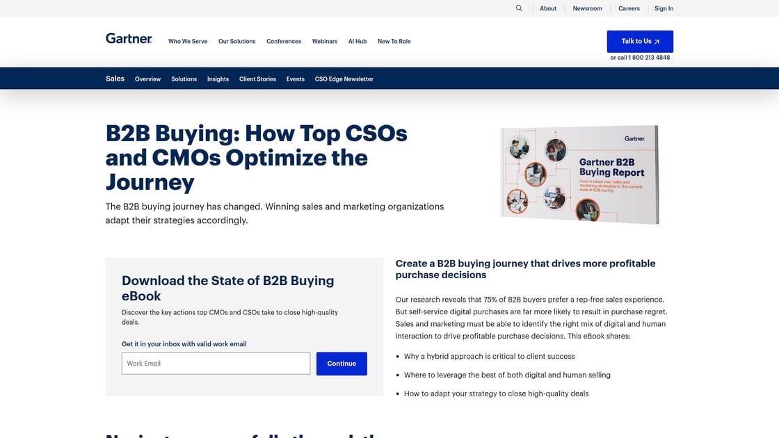Click 'Get it in your inbox' label
Screen dimensions: 779x438
click(x=184, y=343)
